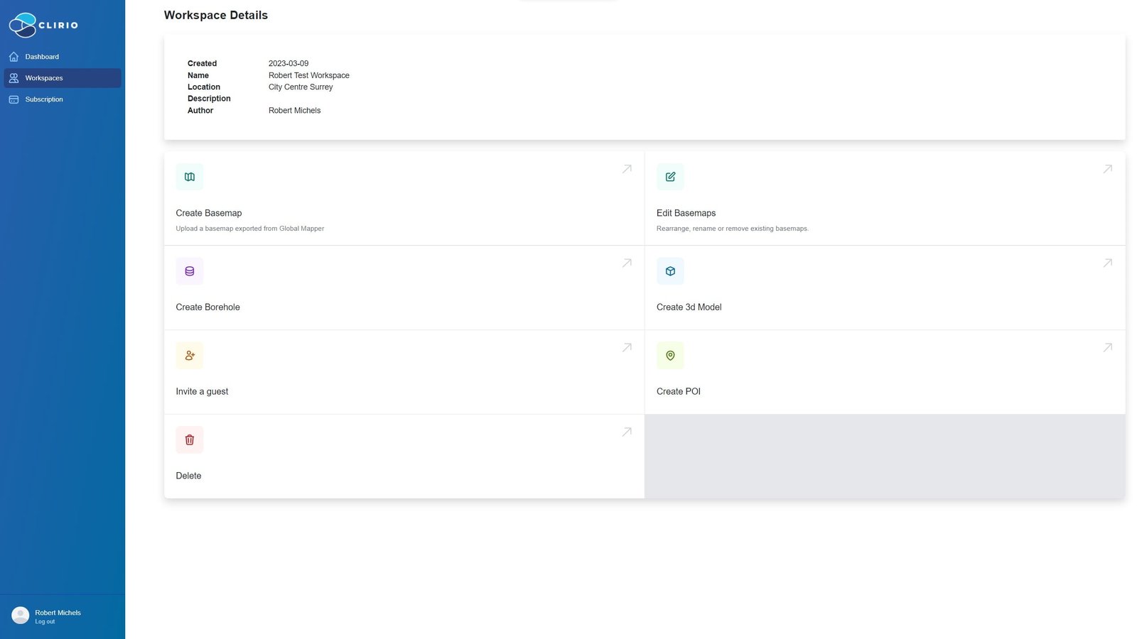This screenshot has width=1137, height=639.
Task: Click Log out under Robert Michels
Action: [x=45, y=622]
